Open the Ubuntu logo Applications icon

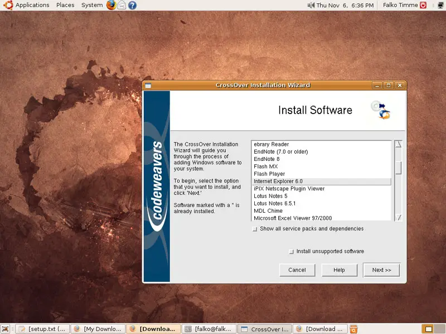tap(8, 5)
